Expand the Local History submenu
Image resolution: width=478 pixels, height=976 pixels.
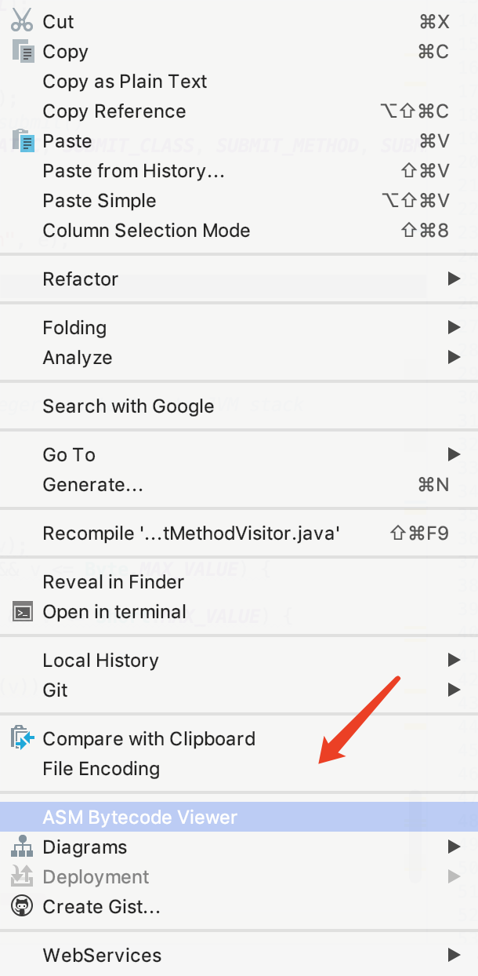(239, 660)
